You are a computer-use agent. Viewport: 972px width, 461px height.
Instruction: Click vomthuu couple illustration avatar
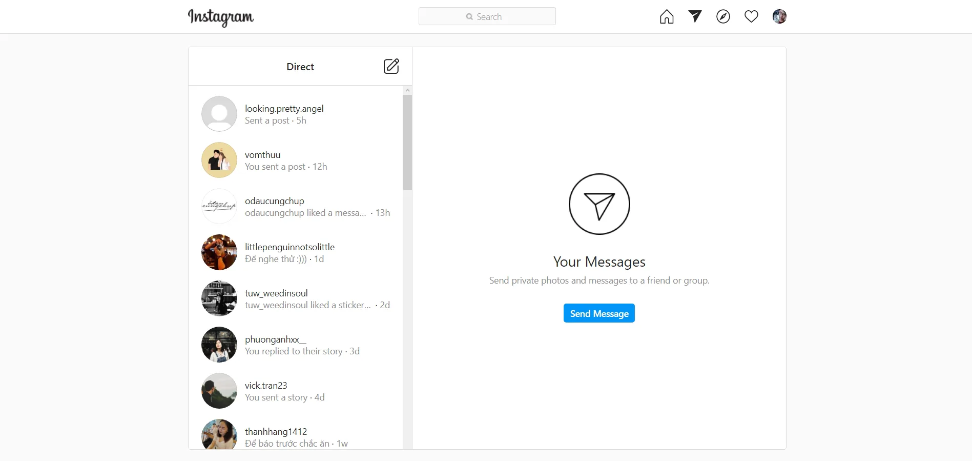[x=219, y=160]
